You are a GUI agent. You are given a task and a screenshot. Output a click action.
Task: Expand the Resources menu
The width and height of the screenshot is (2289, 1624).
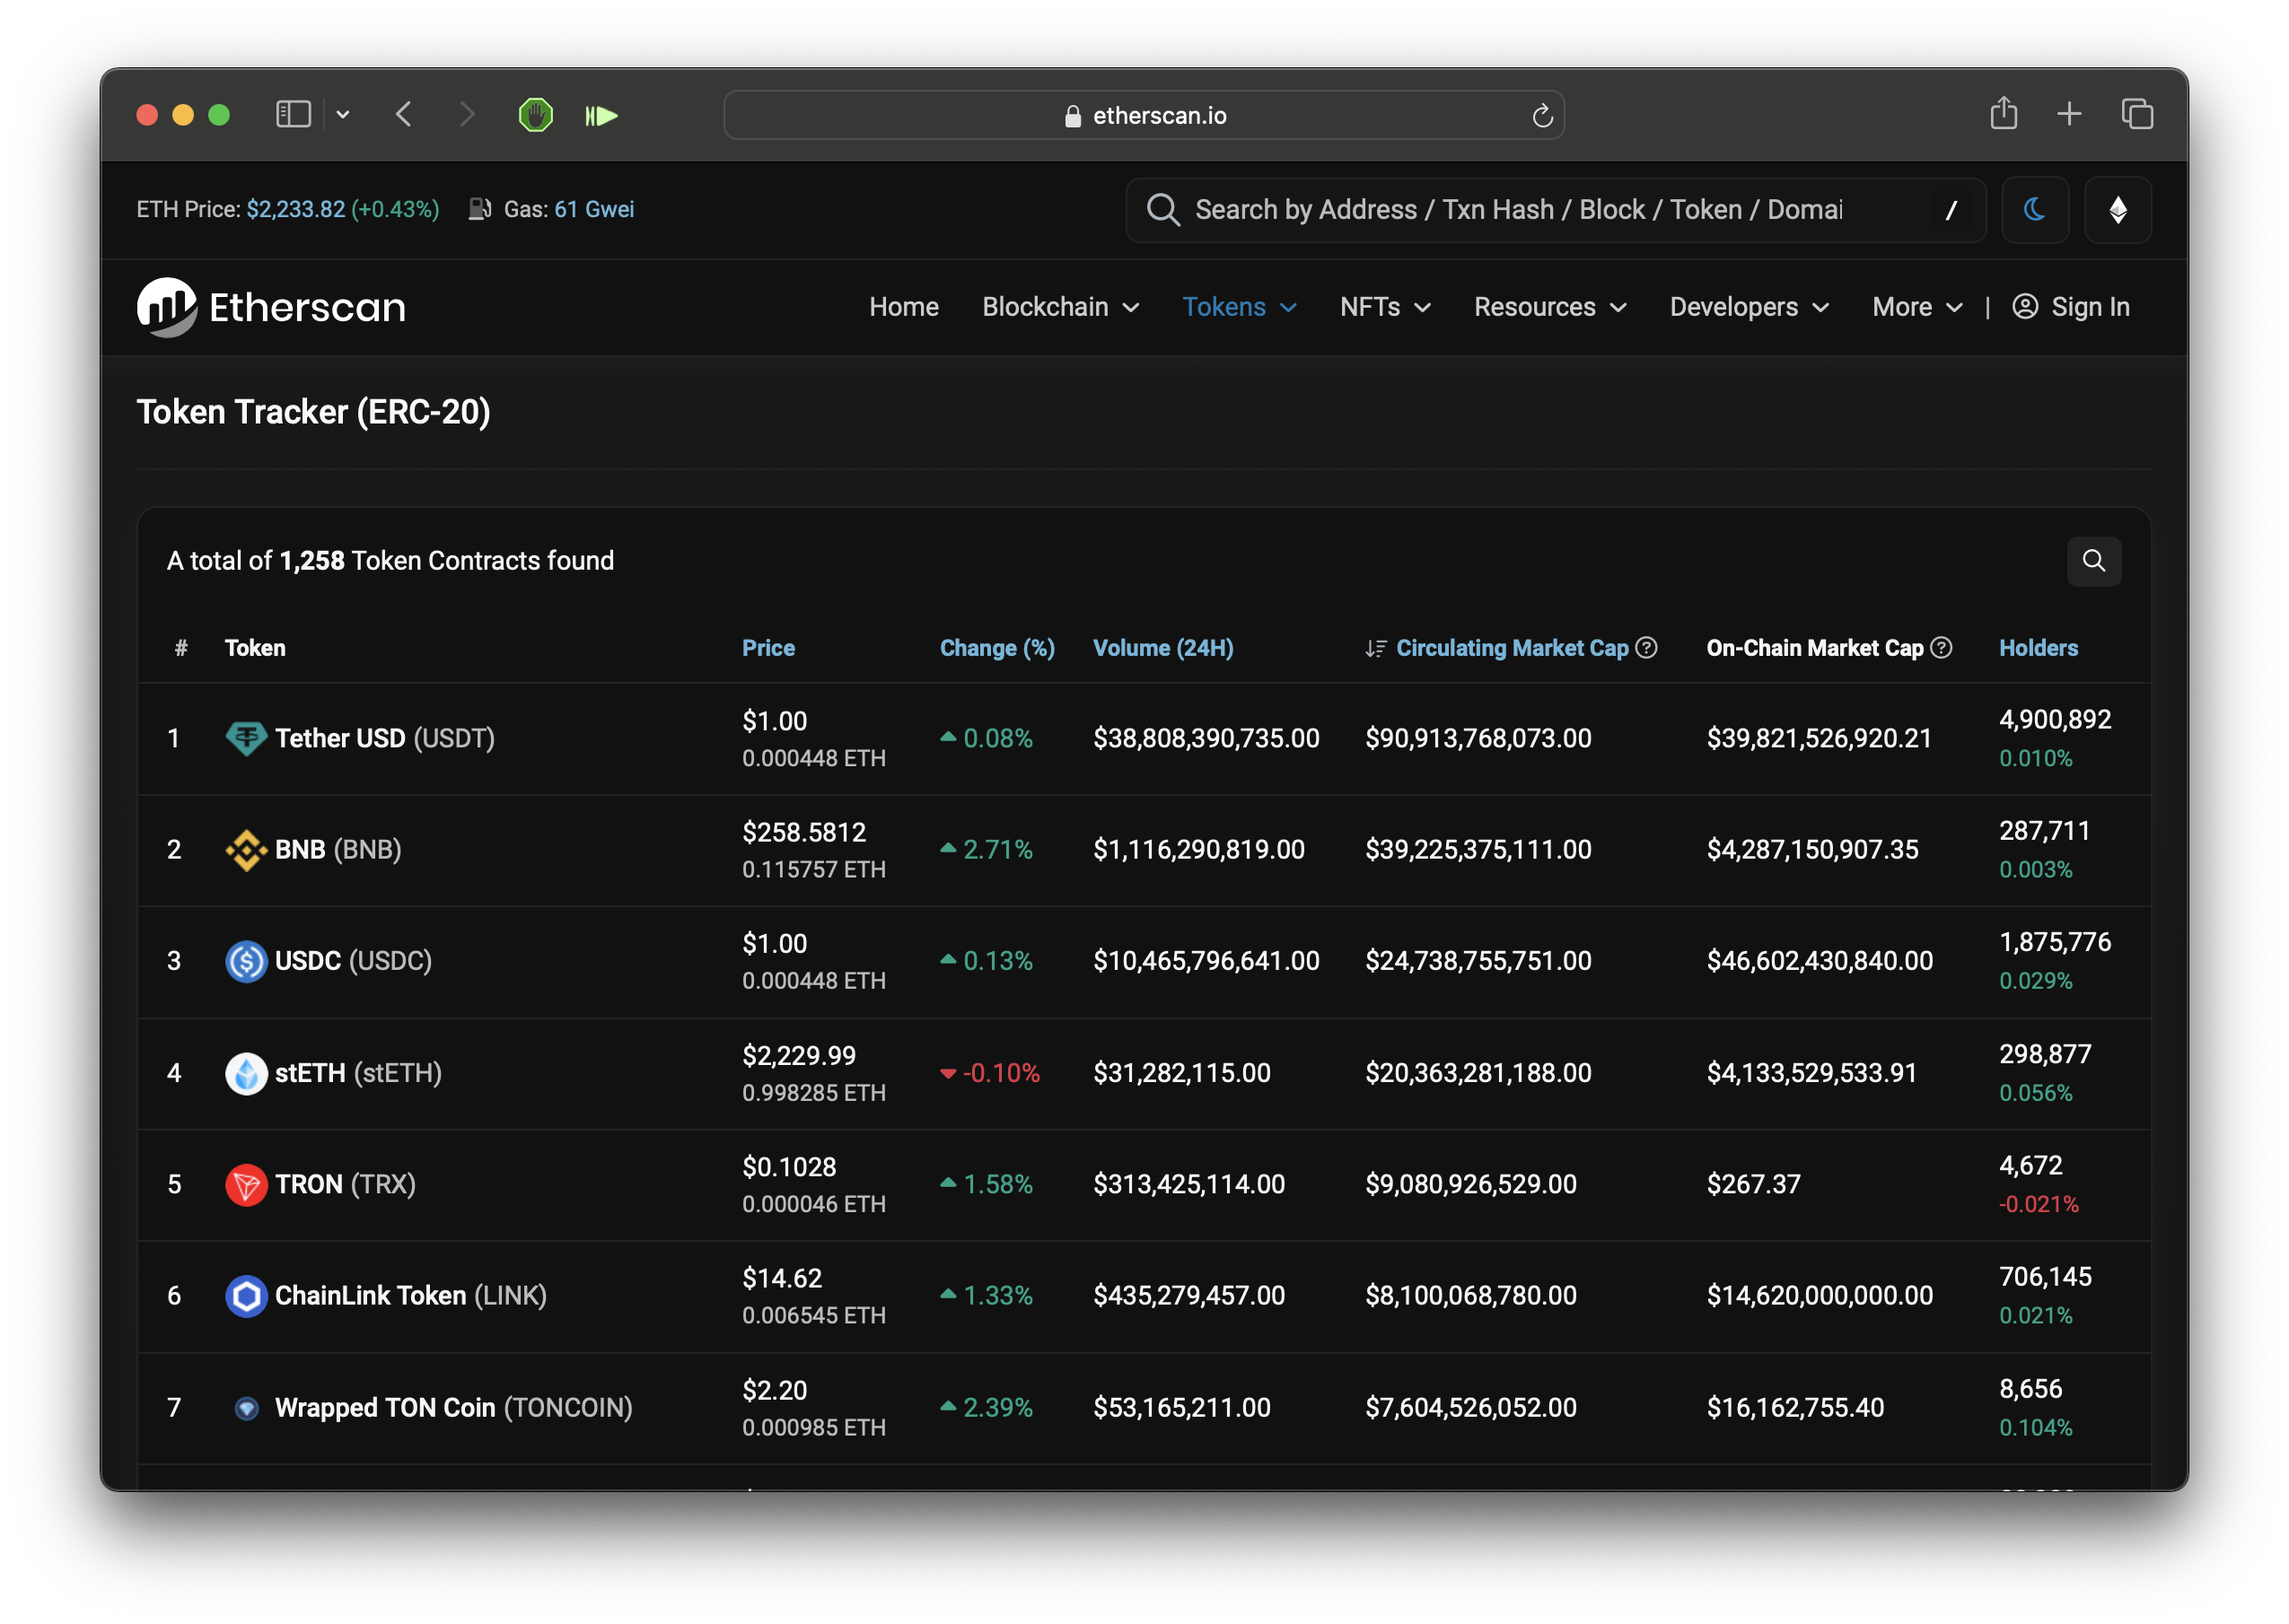[1549, 307]
